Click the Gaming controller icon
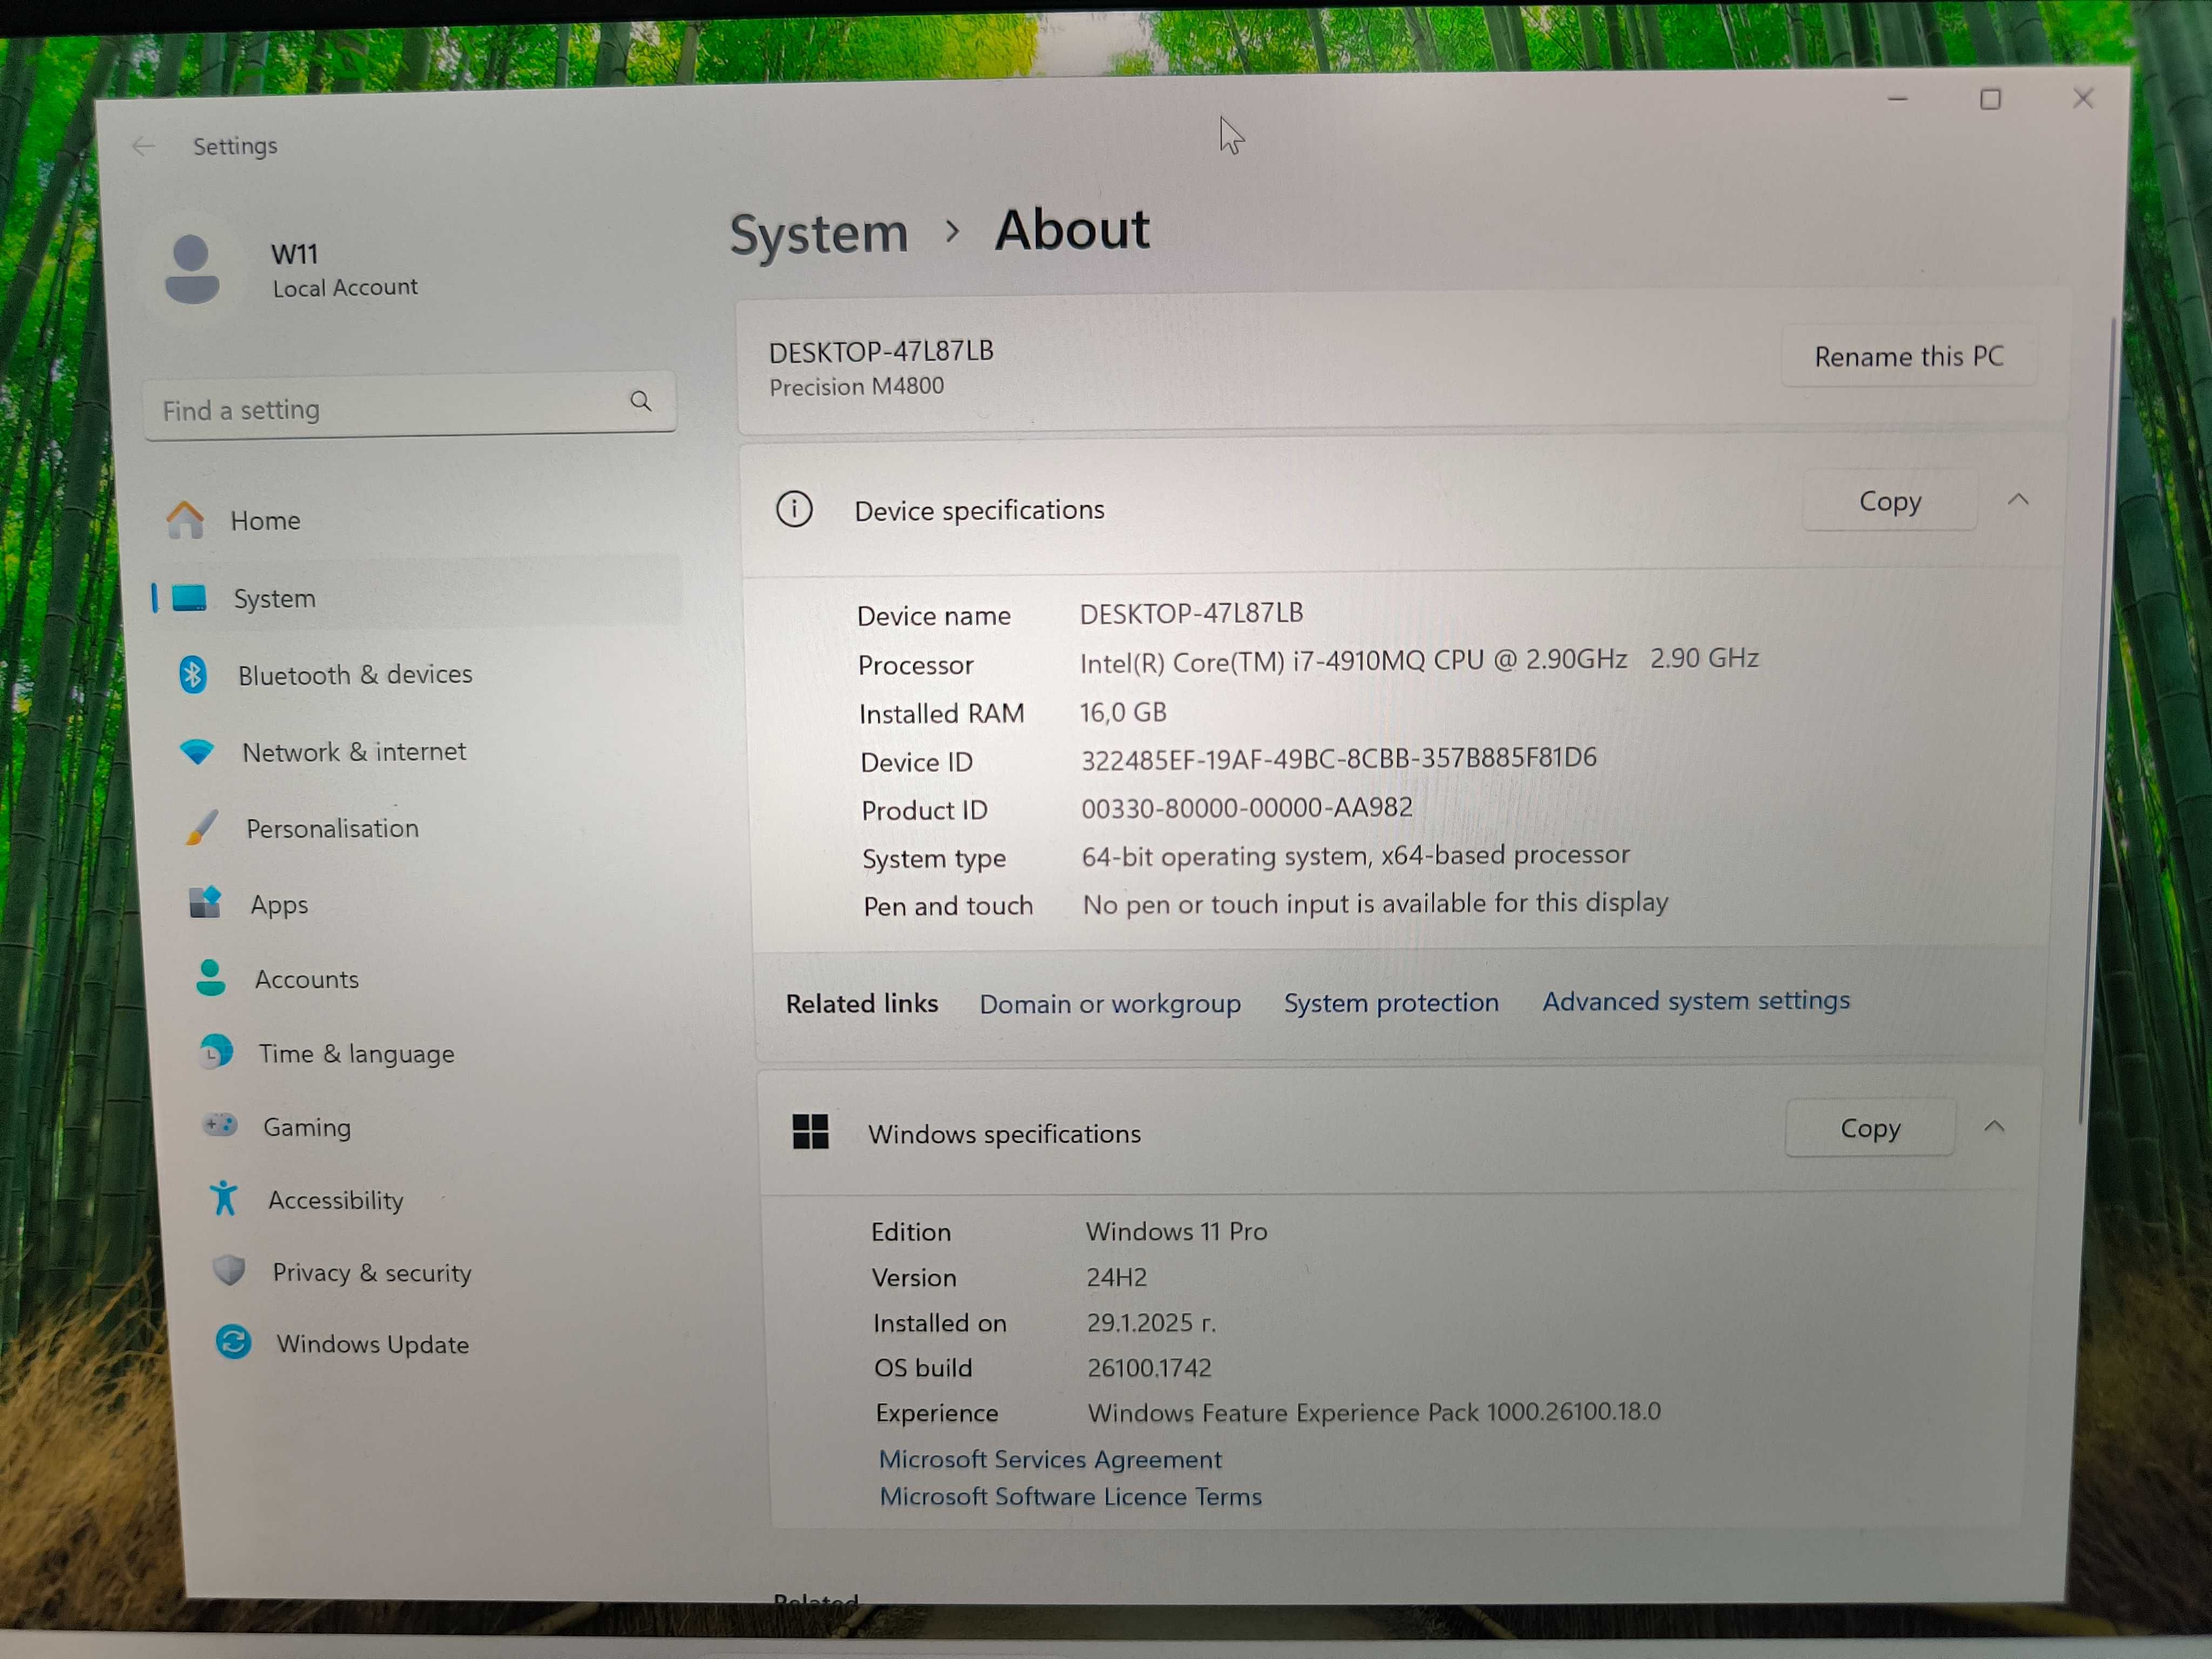 (x=220, y=1126)
